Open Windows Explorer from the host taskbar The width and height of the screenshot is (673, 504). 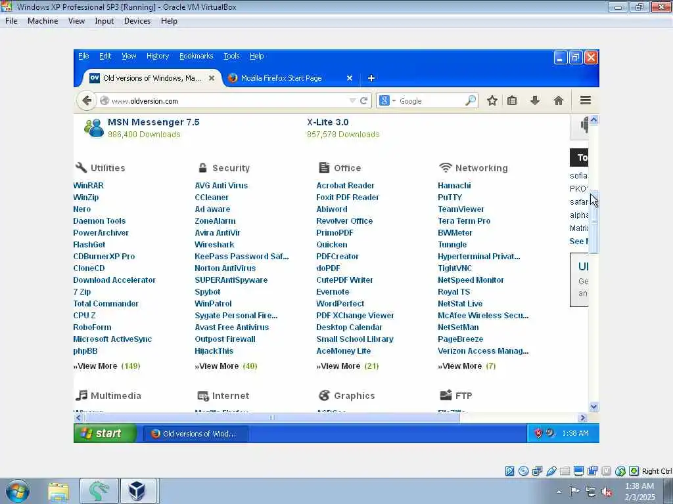[x=58, y=491]
